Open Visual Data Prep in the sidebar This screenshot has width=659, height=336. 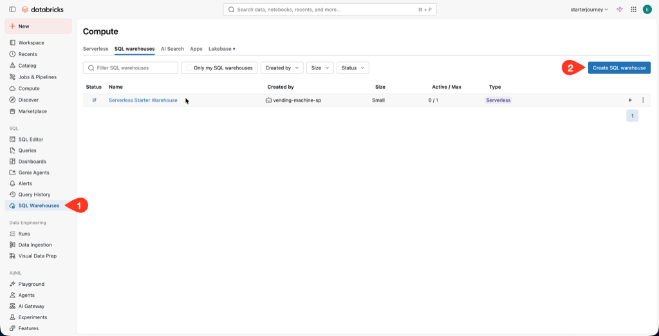click(x=38, y=256)
